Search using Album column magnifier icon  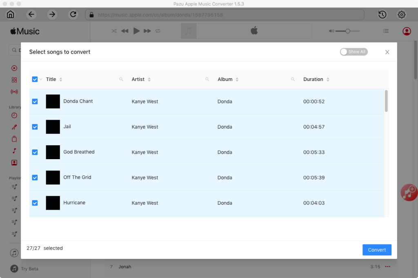click(293, 79)
